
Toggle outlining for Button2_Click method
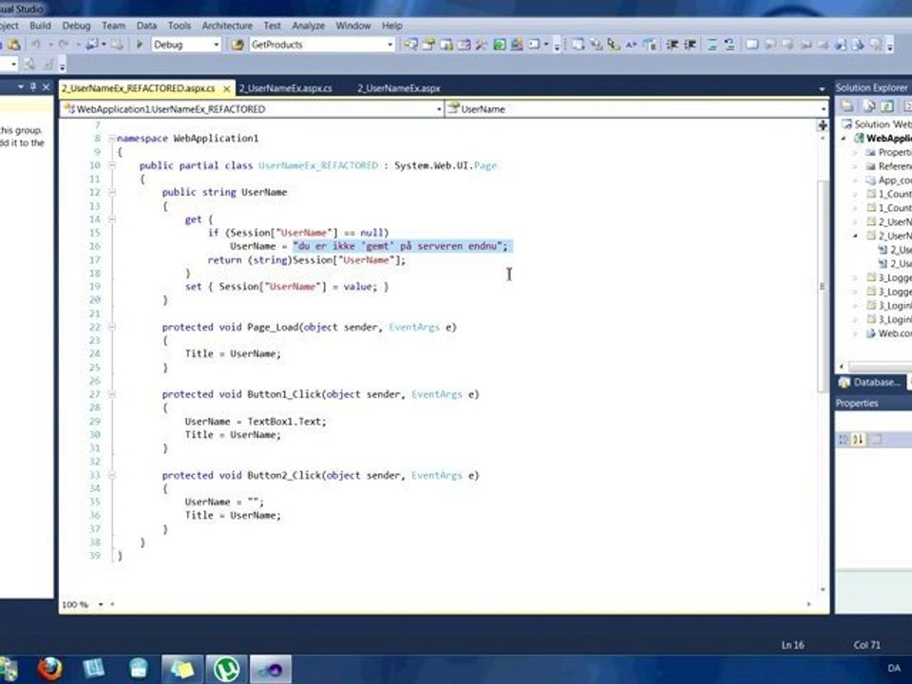click(x=112, y=475)
